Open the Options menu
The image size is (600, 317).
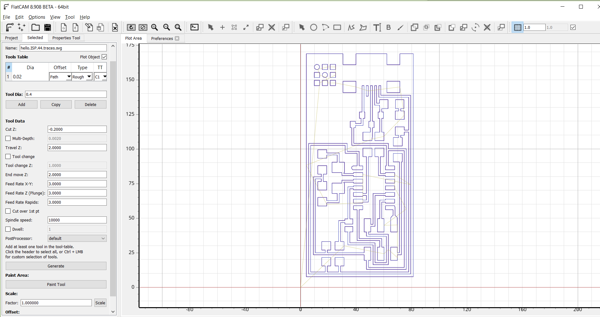coord(37,17)
